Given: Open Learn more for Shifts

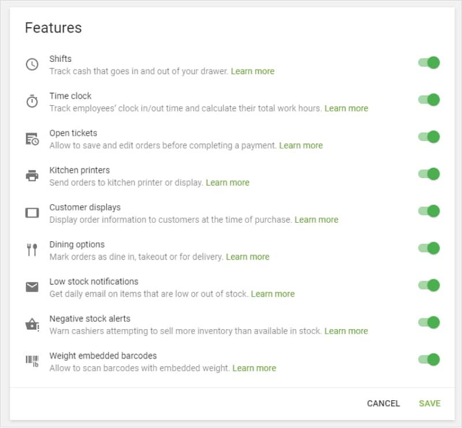Looking at the screenshot, I should (252, 71).
